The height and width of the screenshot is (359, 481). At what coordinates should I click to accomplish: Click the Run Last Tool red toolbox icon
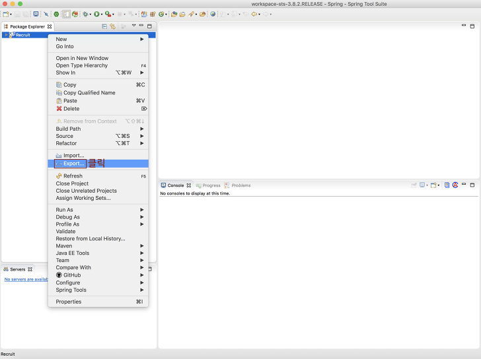coord(108,14)
